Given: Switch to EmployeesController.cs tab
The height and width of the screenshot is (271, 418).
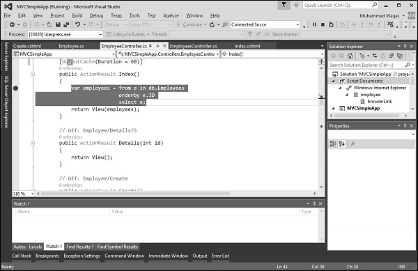Looking at the screenshot, I should [x=193, y=46].
